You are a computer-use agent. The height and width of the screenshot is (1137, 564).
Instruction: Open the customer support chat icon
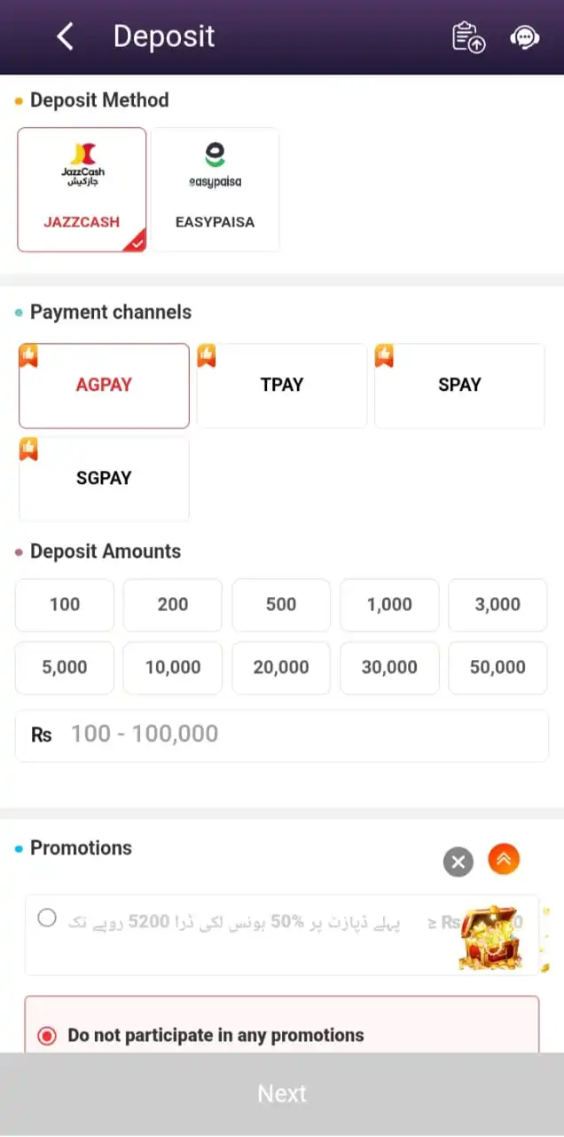(524, 37)
